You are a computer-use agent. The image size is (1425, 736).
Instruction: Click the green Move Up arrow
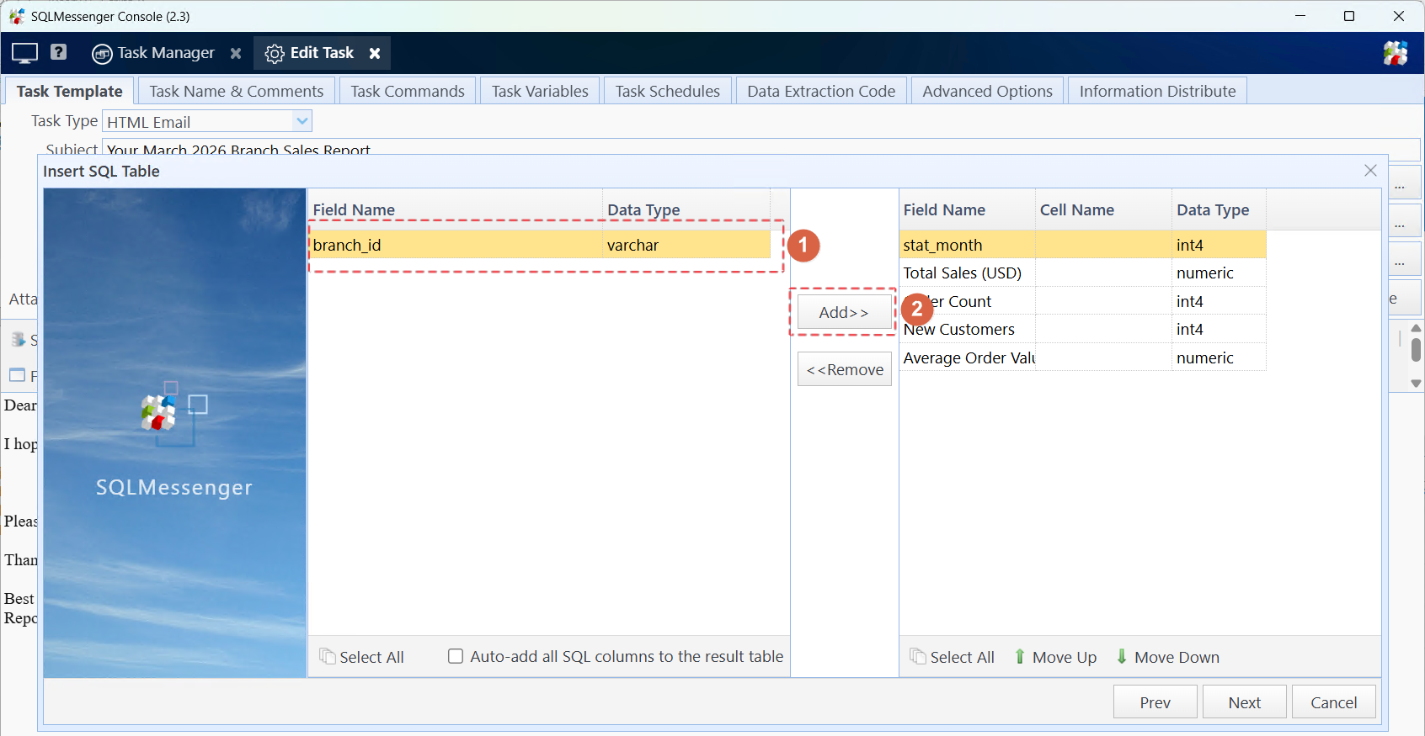(1020, 657)
